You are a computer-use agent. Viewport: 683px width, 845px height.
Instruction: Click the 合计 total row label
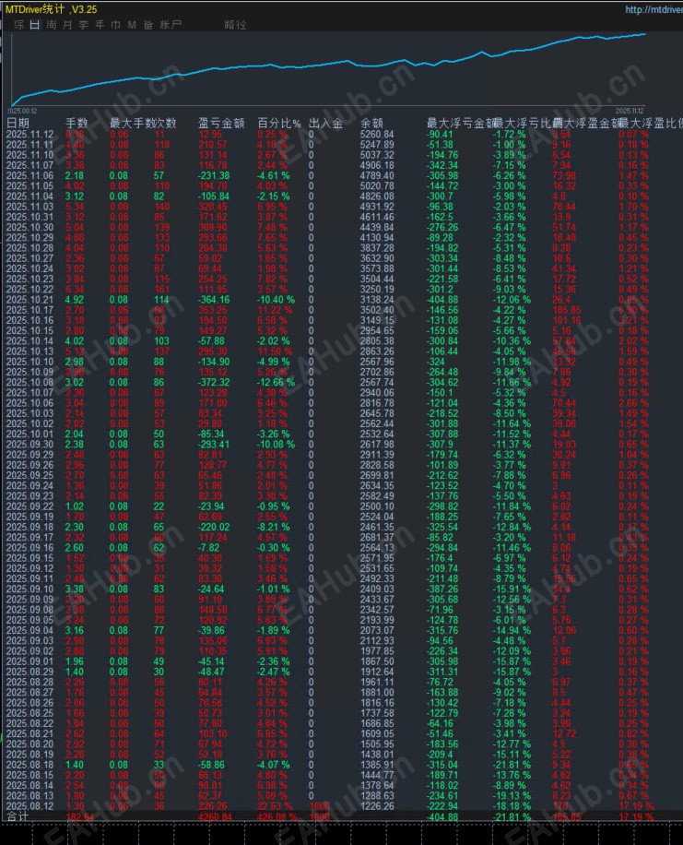(x=18, y=816)
